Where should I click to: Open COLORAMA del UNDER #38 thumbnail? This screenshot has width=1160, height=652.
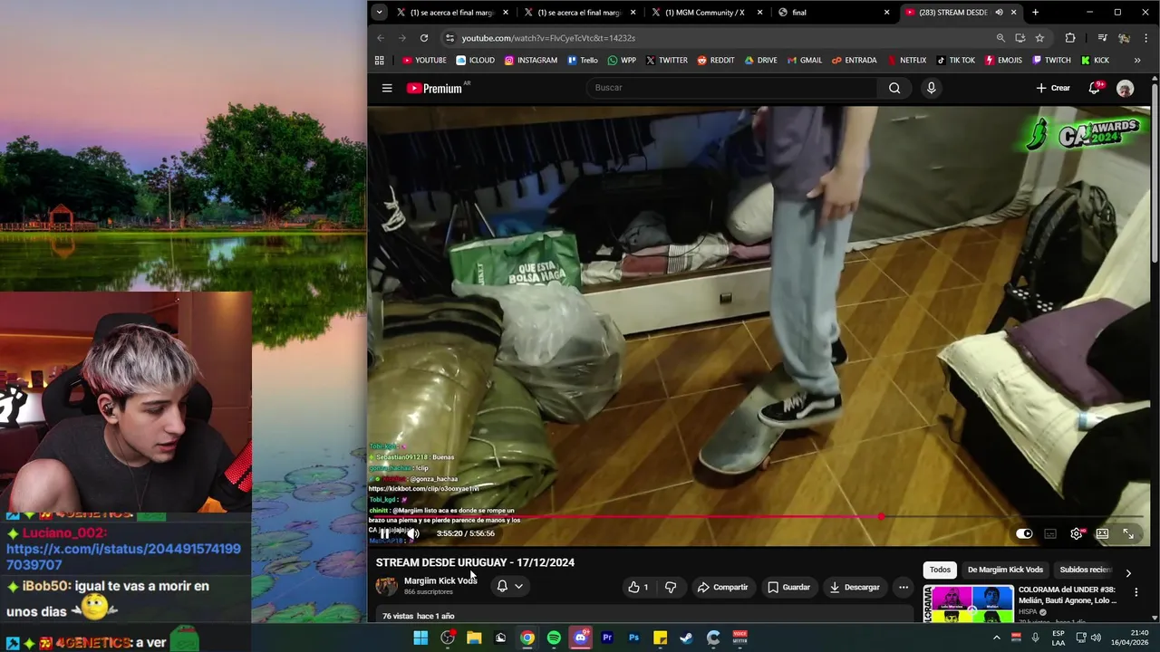[968, 604]
